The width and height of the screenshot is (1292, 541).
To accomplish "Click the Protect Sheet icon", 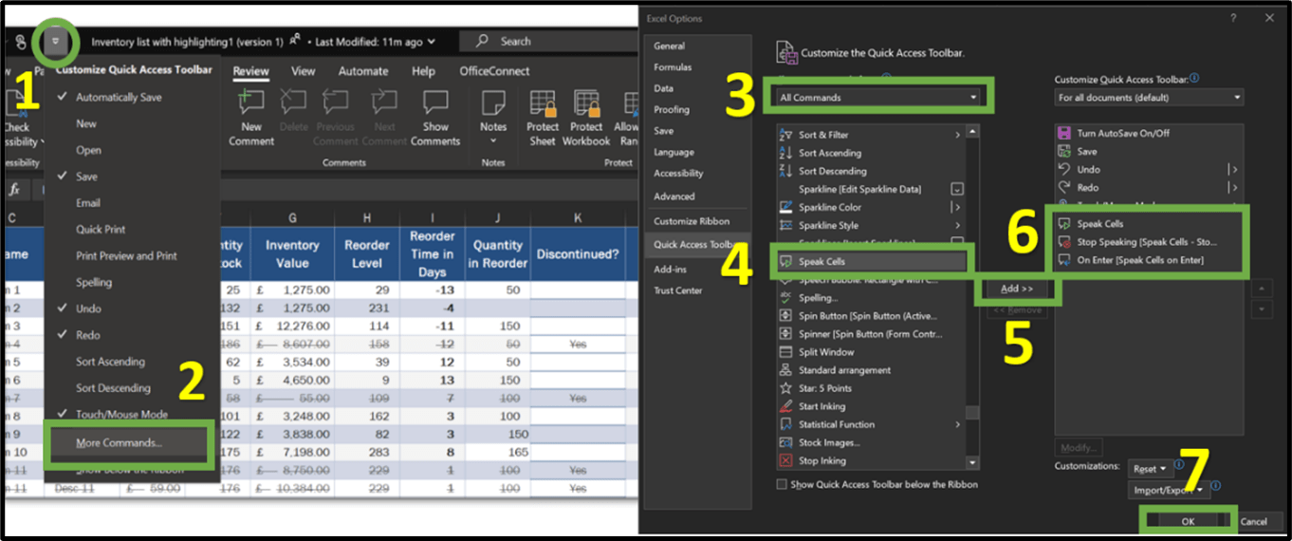I will tap(543, 104).
